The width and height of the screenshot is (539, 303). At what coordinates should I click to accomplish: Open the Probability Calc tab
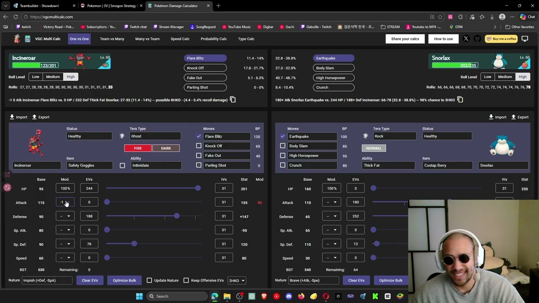(213, 39)
